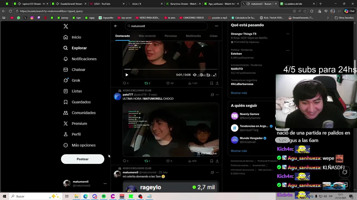
Task: Open more menu on matumorell 22 nov. post
Action: pos(217,172)
